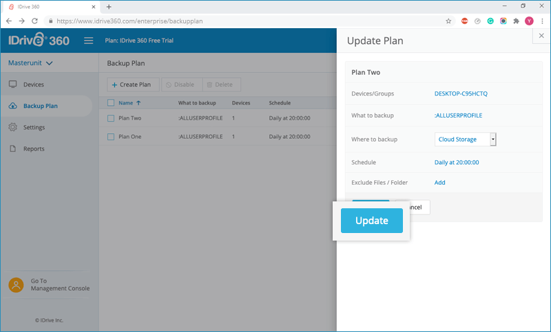The height and width of the screenshot is (332, 551).
Task: Close the Update Plan panel
Action: point(541,36)
